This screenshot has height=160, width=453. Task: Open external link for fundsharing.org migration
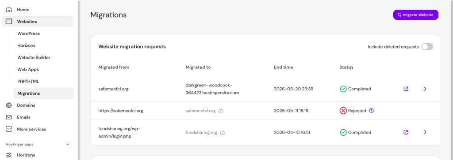tap(406, 132)
